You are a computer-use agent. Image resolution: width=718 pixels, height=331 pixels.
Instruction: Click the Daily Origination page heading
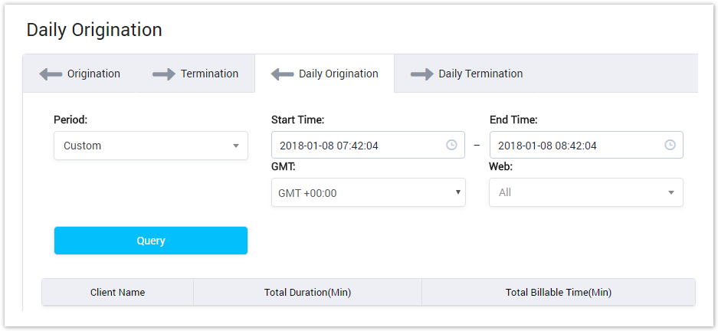click(x=94, y=30)
